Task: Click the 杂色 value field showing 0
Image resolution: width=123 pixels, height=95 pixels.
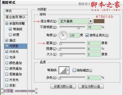Action: [x=94, y=78]
